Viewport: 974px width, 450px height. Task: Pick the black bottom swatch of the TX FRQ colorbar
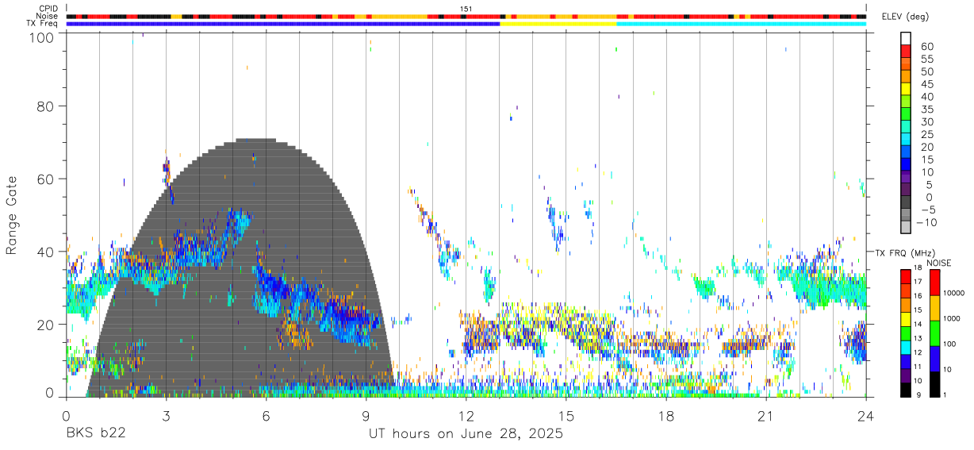[x=906, y=389]
